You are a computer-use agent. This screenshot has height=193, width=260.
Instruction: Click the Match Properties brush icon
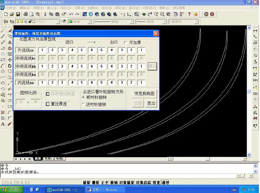point(64,14)
